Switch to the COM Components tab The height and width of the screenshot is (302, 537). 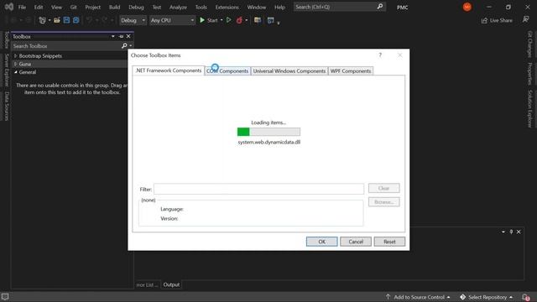point(227,70)
